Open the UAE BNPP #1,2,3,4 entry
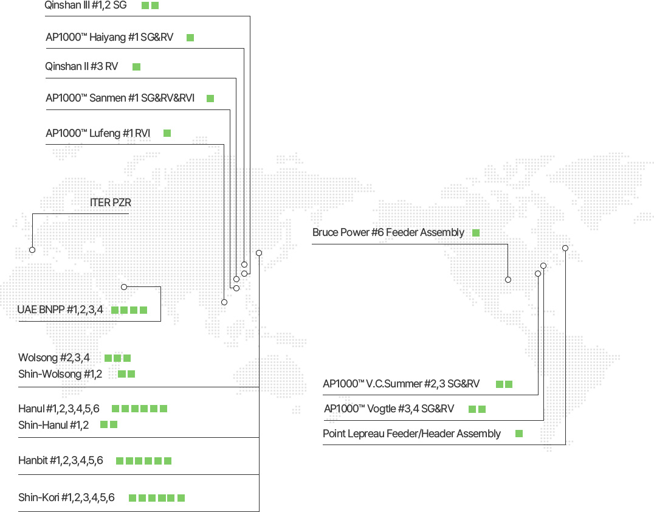 pyautogui.click(x=60, y=310)
